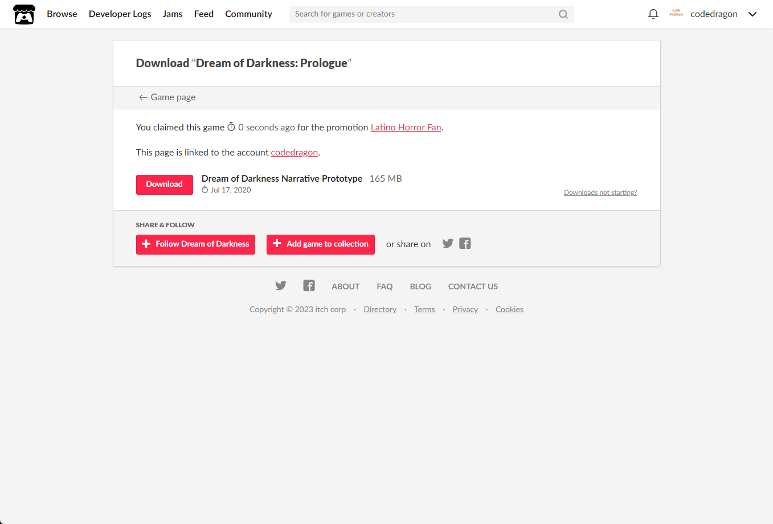The width and height of the screenshot is (773, 524).
Task: Open the Cookies footer link
Action: [509, 310]
